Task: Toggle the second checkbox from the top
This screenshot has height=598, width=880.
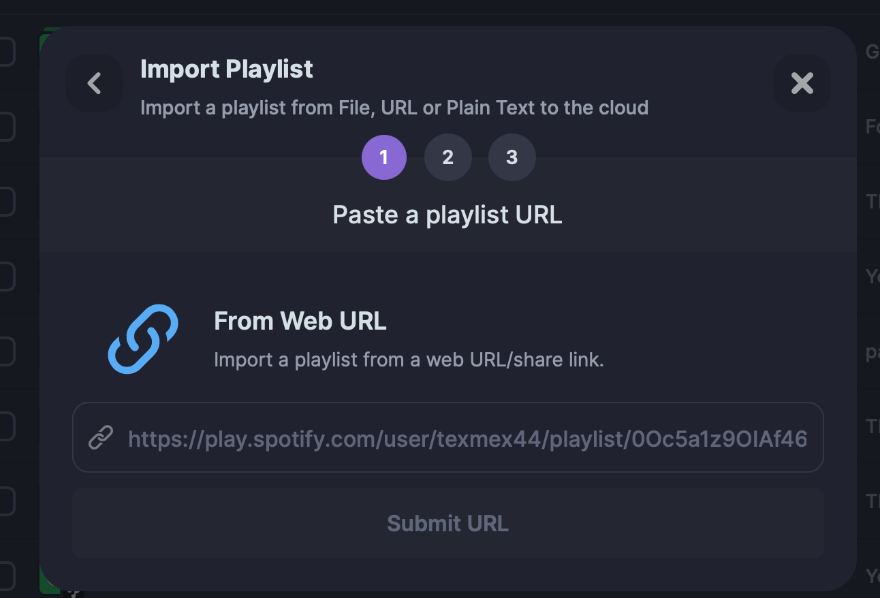Action: pyautogui.click(x=5, y=127)
